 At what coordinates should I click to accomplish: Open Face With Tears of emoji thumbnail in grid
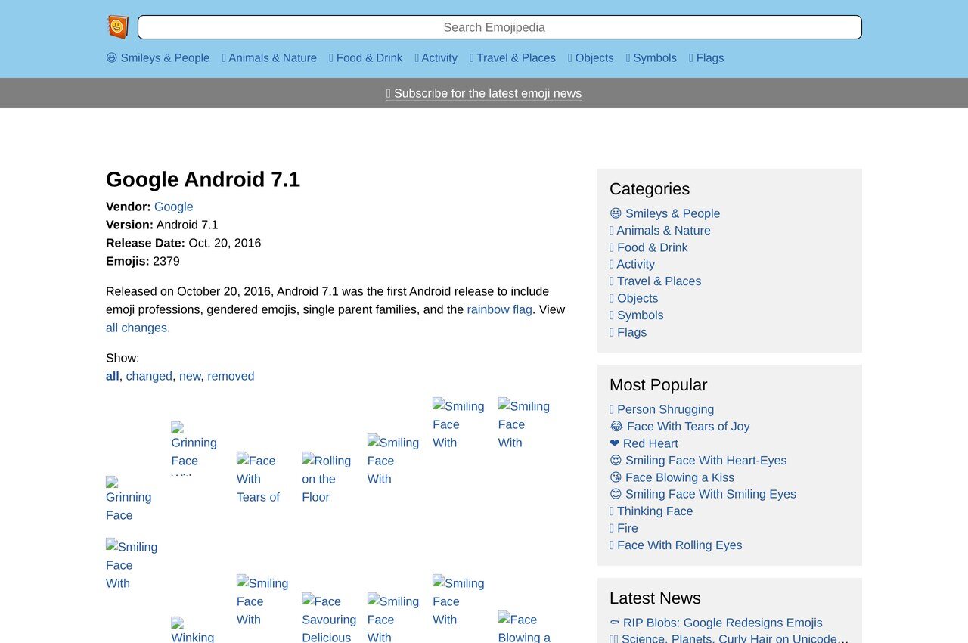262,479
